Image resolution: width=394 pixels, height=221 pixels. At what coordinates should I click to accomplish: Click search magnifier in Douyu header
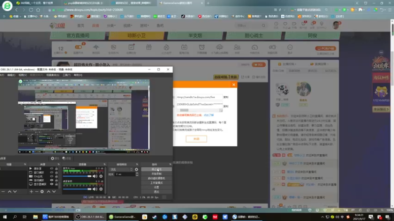pyautogui.click(x=263, y=26)
